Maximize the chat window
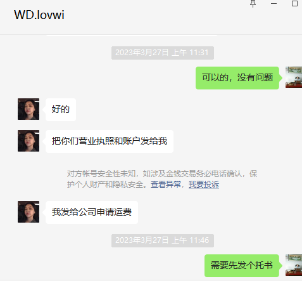Image resolution: width=302 pixels, height=281 pixels. tap(294, 4)
